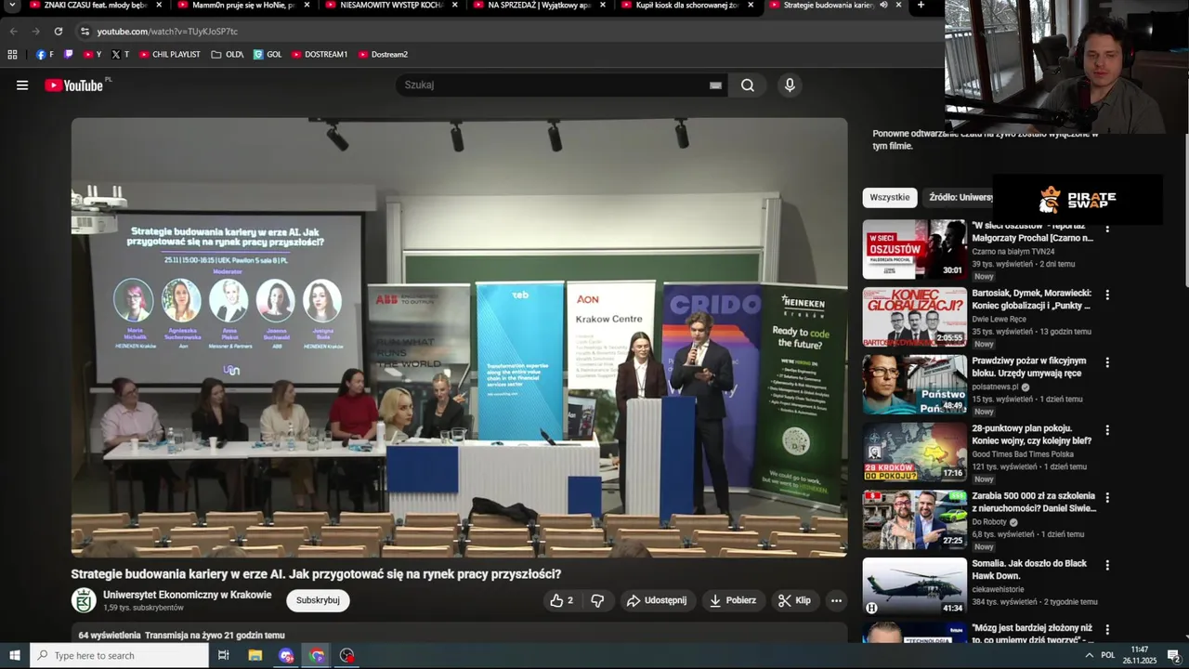Click the video player to pause
1189x669 pixels.
pos(459,337)
